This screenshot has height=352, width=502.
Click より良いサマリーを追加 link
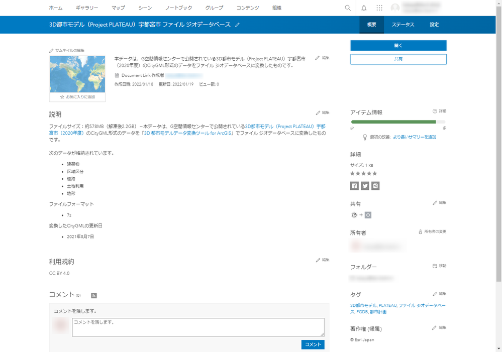point(414,137)
